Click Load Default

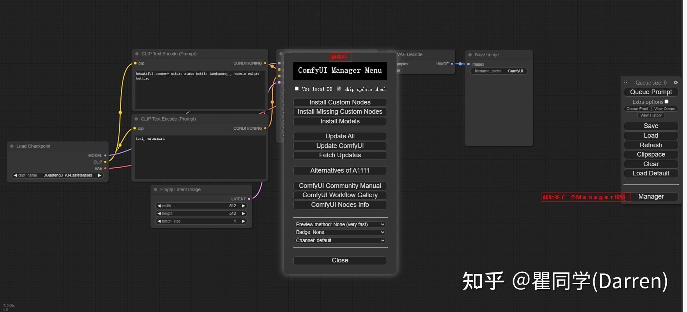[x=651, y=173]
